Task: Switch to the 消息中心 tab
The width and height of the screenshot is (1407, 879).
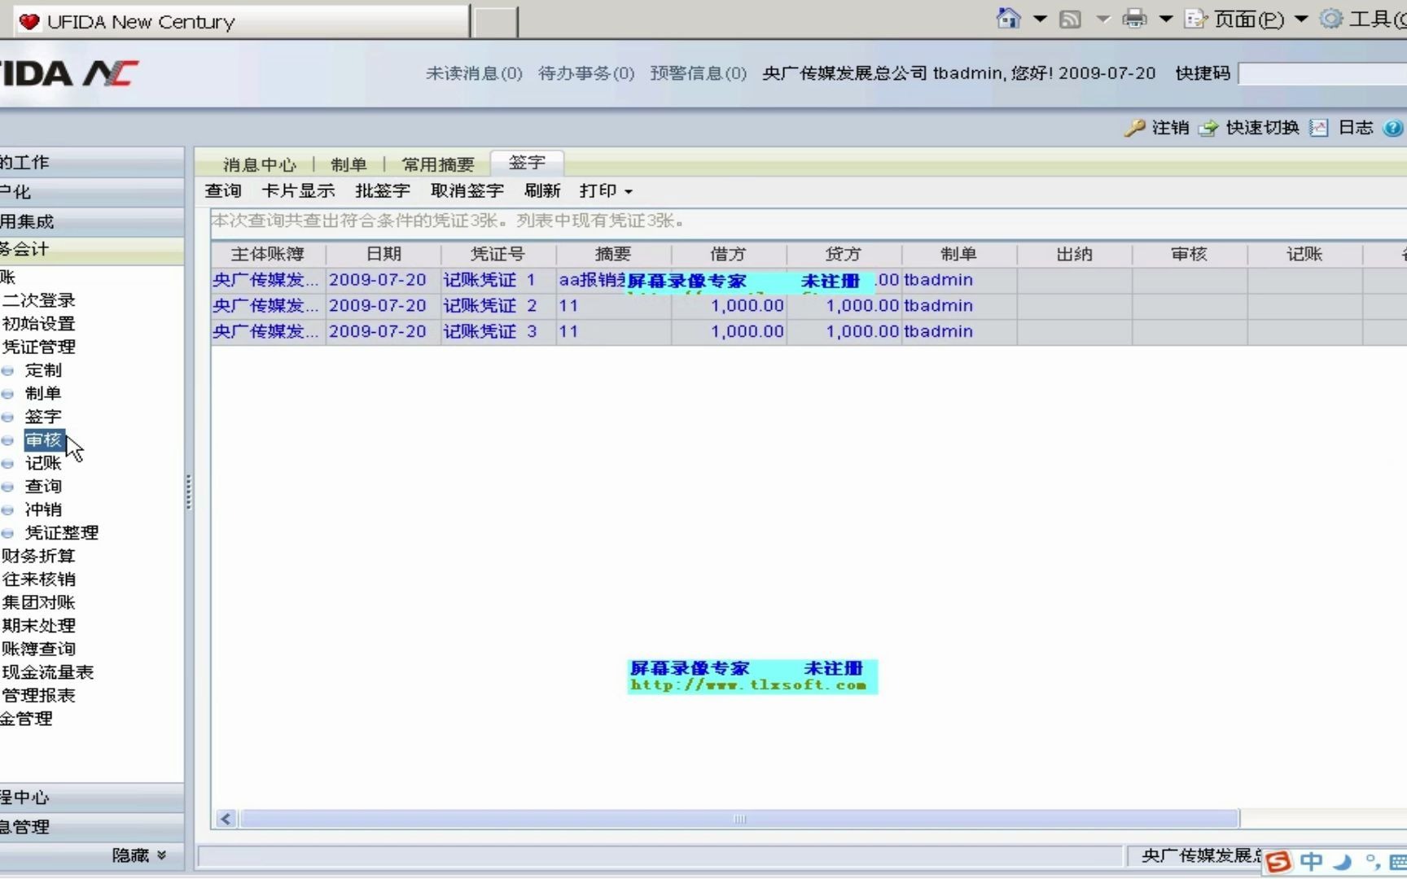Action: click(x=260, y=164)
